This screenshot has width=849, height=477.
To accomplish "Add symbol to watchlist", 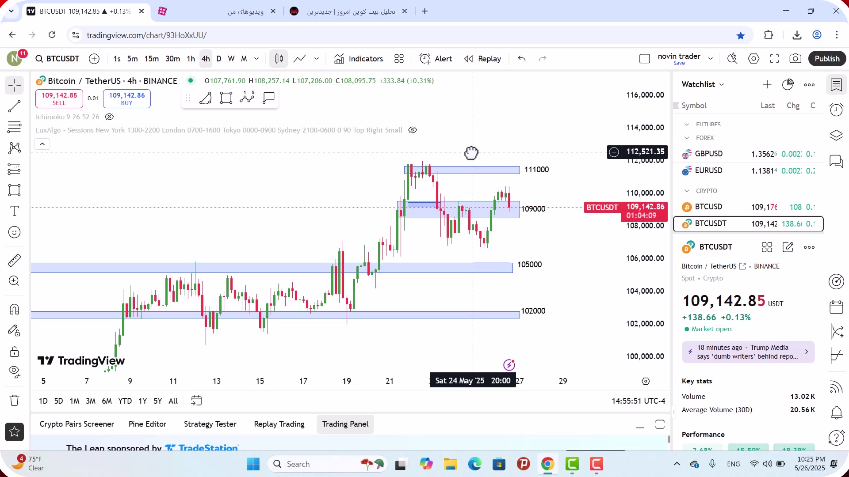I will click(767, 84).
